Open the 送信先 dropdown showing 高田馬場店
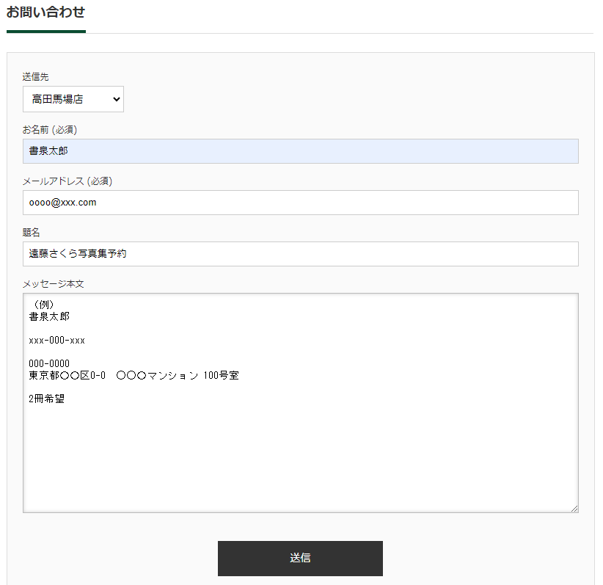Screen dimensions: 603x585 (x=73, y=99)
